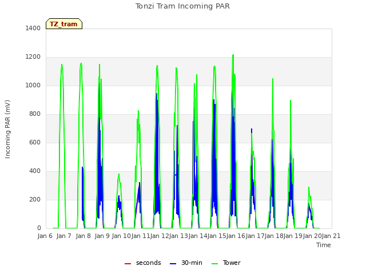Click the 0 y-axis tick label
Screen dimensions: 366x274
pyautogui.click(x=39, y=228)
